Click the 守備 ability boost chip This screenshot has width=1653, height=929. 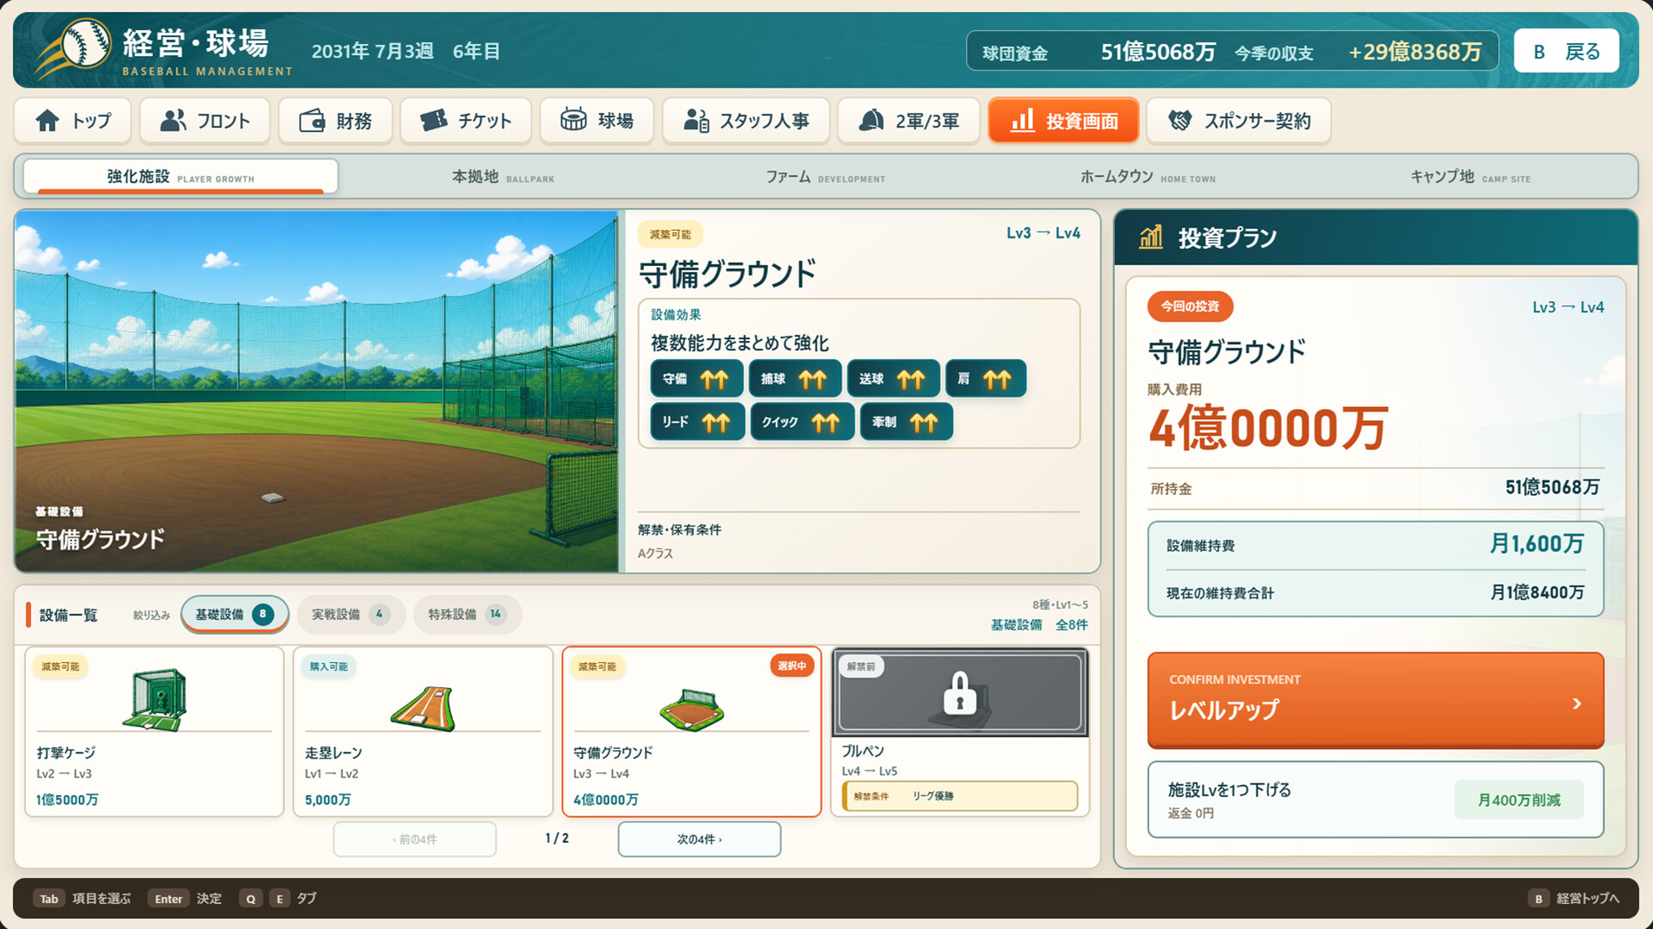pos(696,379)
